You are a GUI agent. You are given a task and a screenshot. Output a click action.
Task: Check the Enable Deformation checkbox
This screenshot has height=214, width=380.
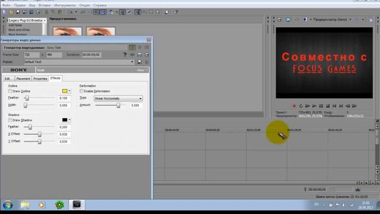[81, 91]
